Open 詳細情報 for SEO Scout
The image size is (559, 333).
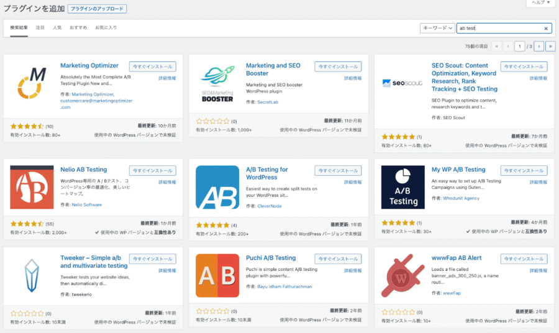click(539, 78)
